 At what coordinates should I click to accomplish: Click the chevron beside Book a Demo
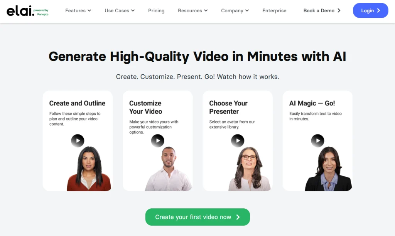coord(339,10)
